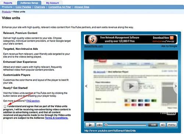Click the Targeted, Non-Intrusive Ads heading
This screenshot has height=134, width=184.
point(21,49)
